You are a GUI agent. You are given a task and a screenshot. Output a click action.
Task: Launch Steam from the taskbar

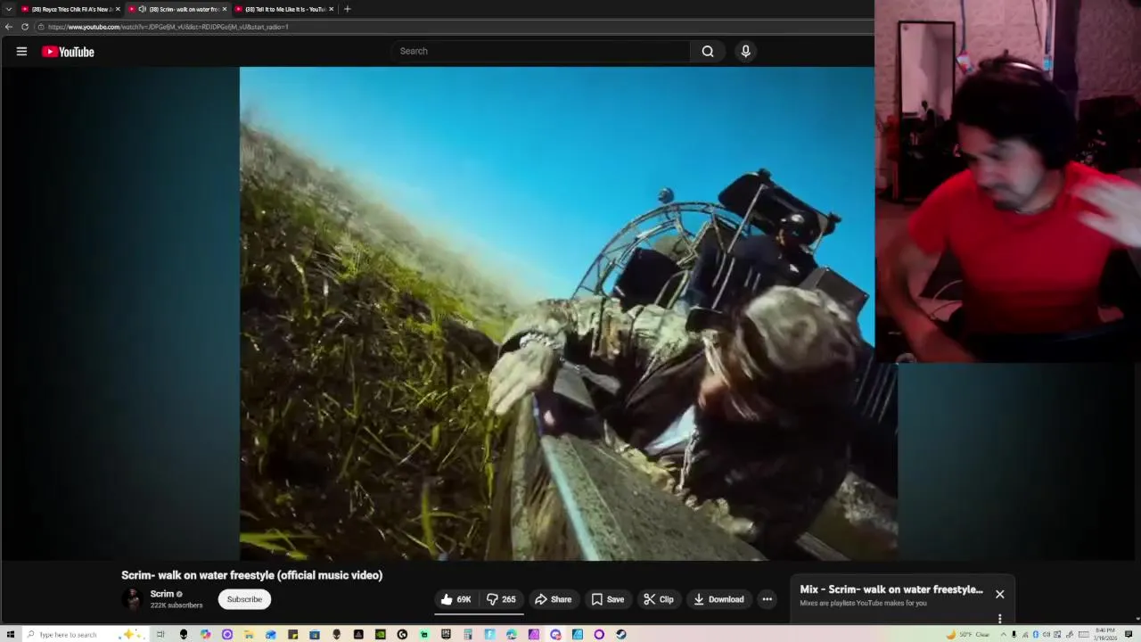pos(620,634)
